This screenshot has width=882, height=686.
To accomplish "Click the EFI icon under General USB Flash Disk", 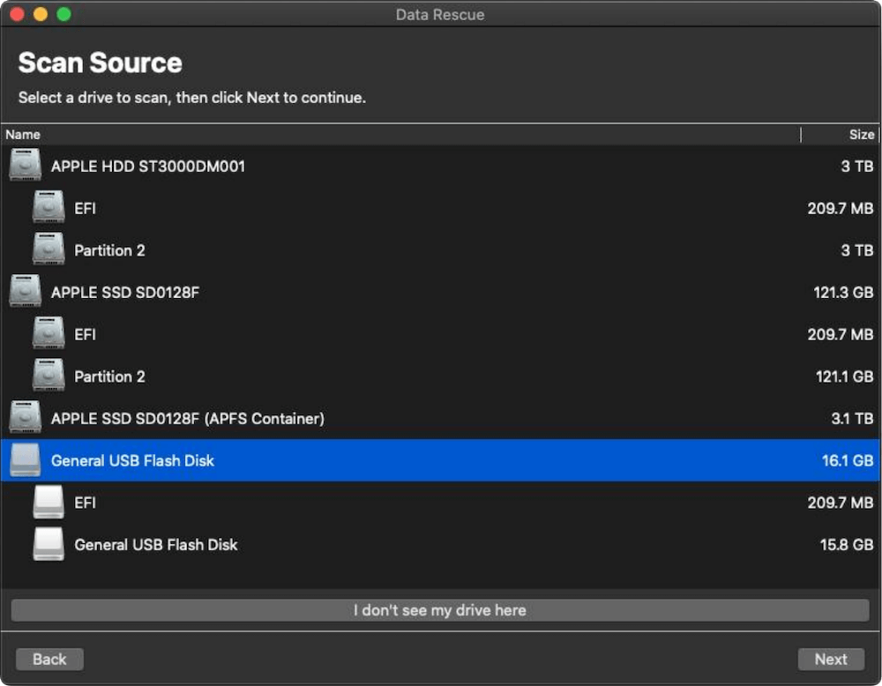I will 49,502.
